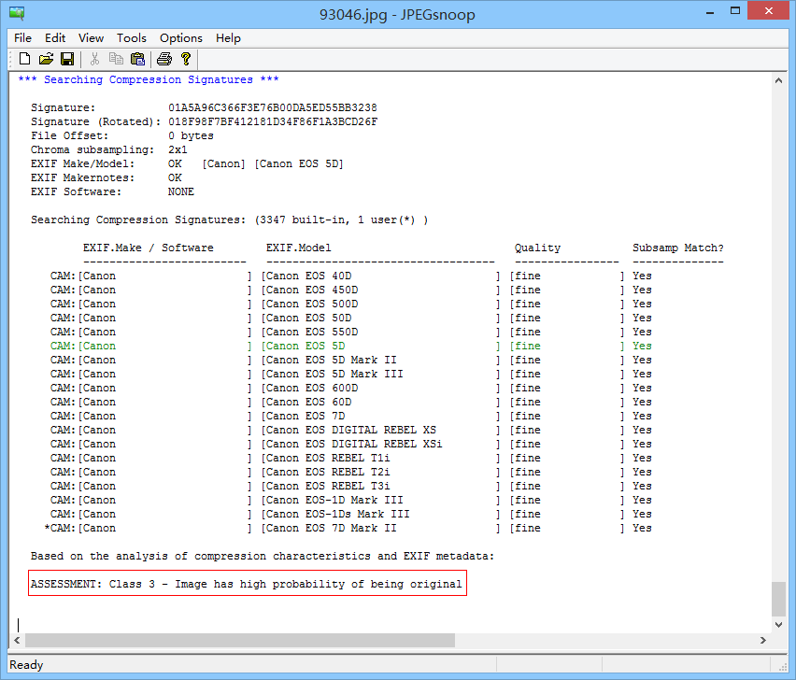796x680 pixels.
Task: Open the View menu
Action: 91,38
